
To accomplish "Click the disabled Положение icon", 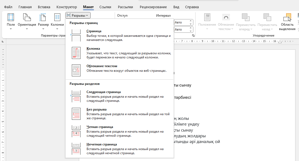I will (207, 17).
